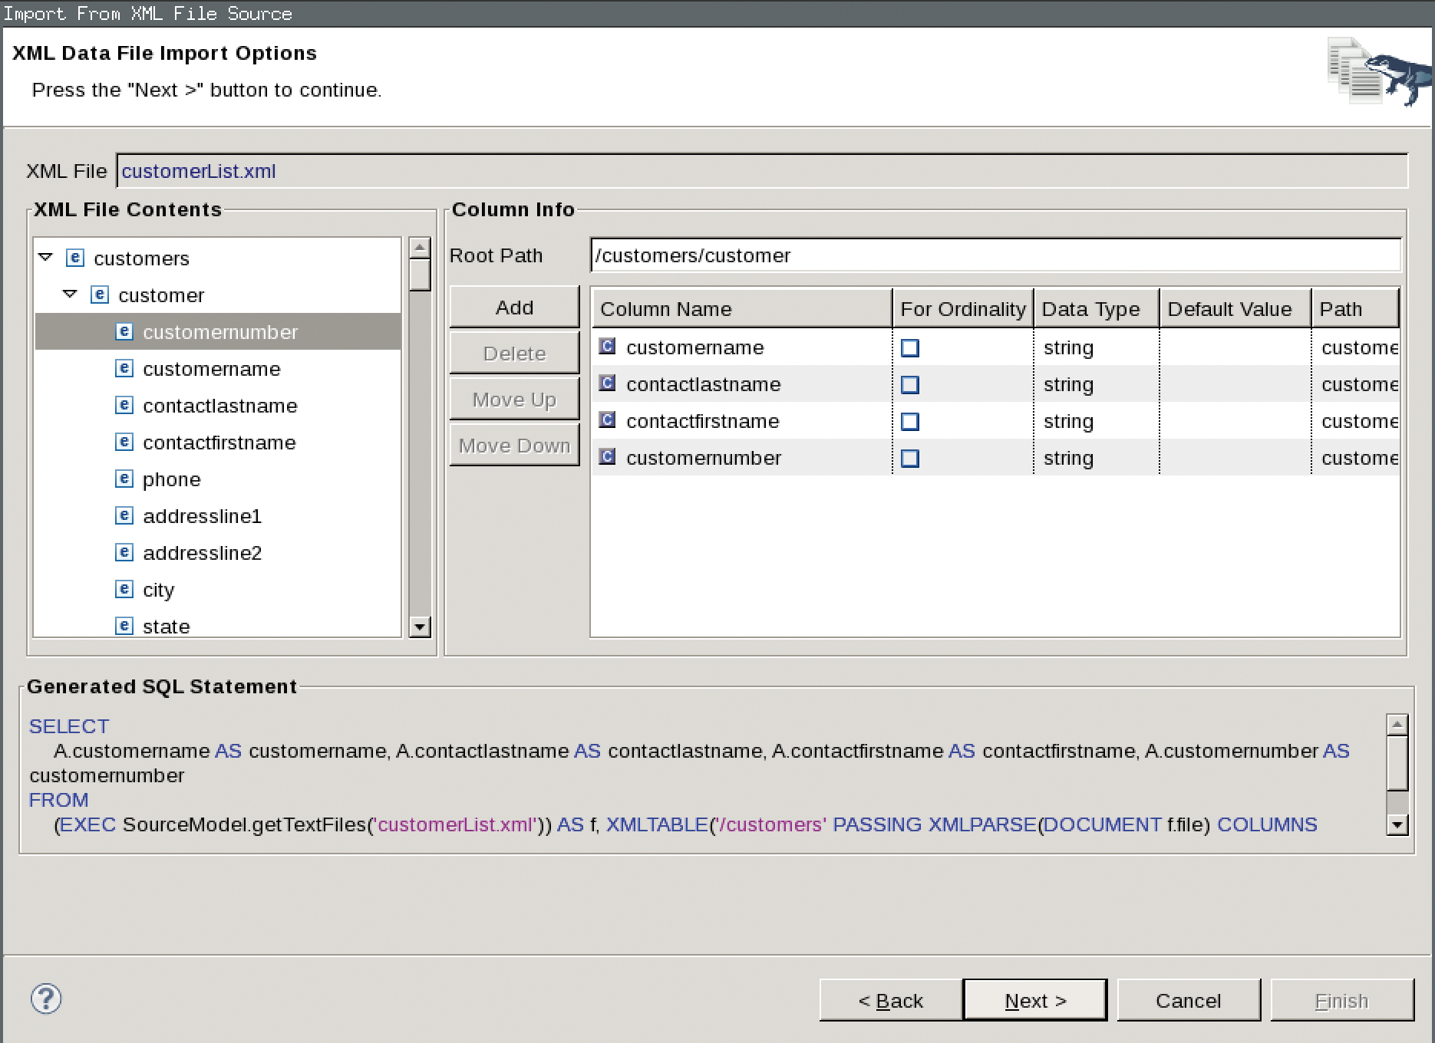
Task: Click the element icon beside city
Action: click(x=124, y=589)
